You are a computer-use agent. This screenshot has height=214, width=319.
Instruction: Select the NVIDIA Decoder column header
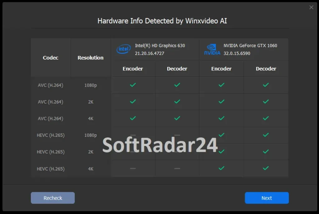pos(265,69)
